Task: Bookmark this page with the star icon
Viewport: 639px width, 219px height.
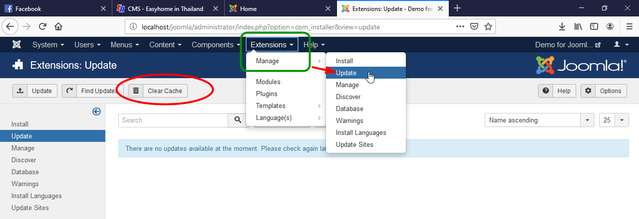Action: (488, 26)
